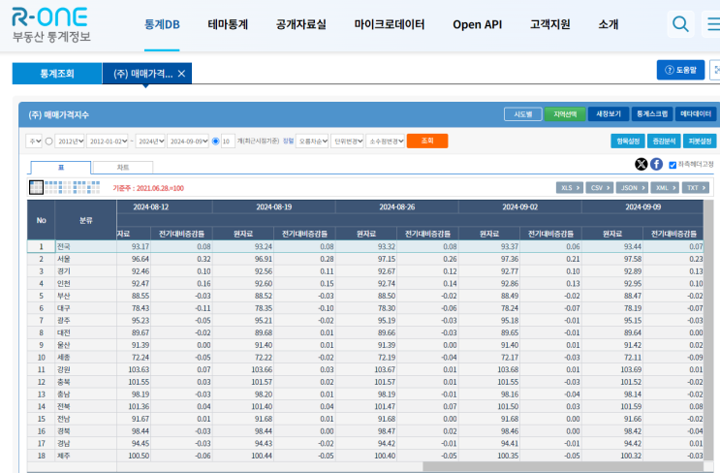Select the recent count radio button
Image resolution: width=720 pixels, height=473 pixels.
215,142
